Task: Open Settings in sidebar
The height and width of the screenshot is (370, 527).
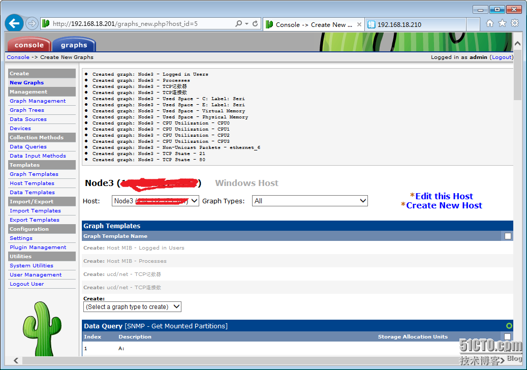Action: pyautogui.click(x=21, y=238)
